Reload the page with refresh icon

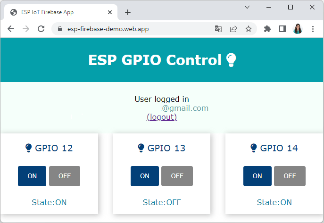click(x=41, y=29)
